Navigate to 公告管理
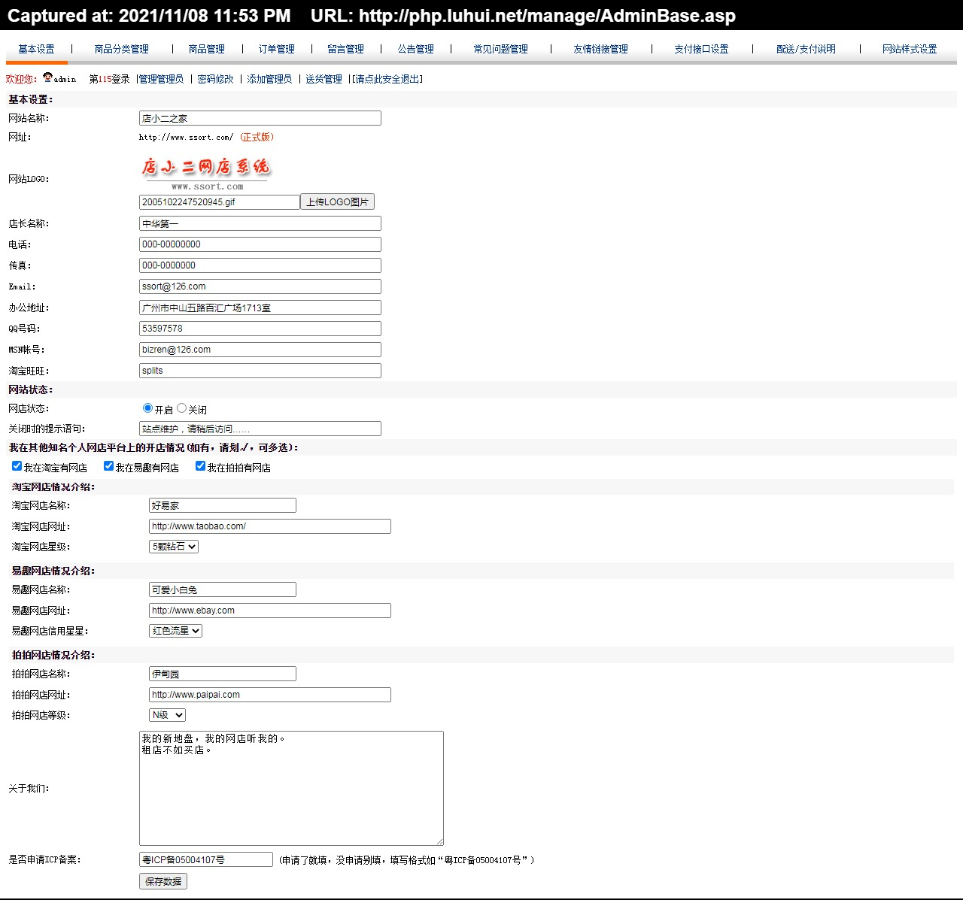 (416, 49)
